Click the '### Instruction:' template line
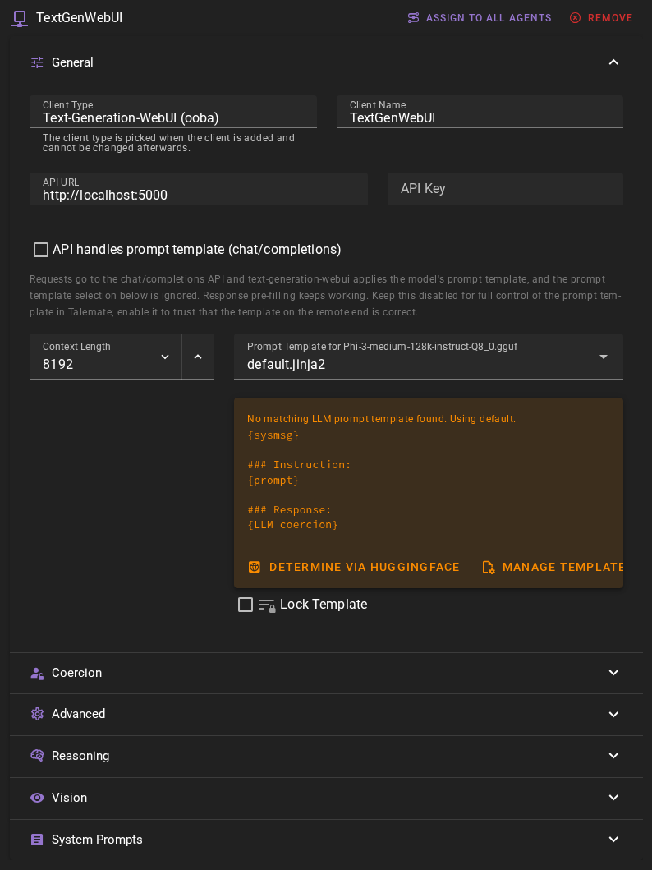The height and width of the screenshot is (870, 652). (x=300, y=465)
